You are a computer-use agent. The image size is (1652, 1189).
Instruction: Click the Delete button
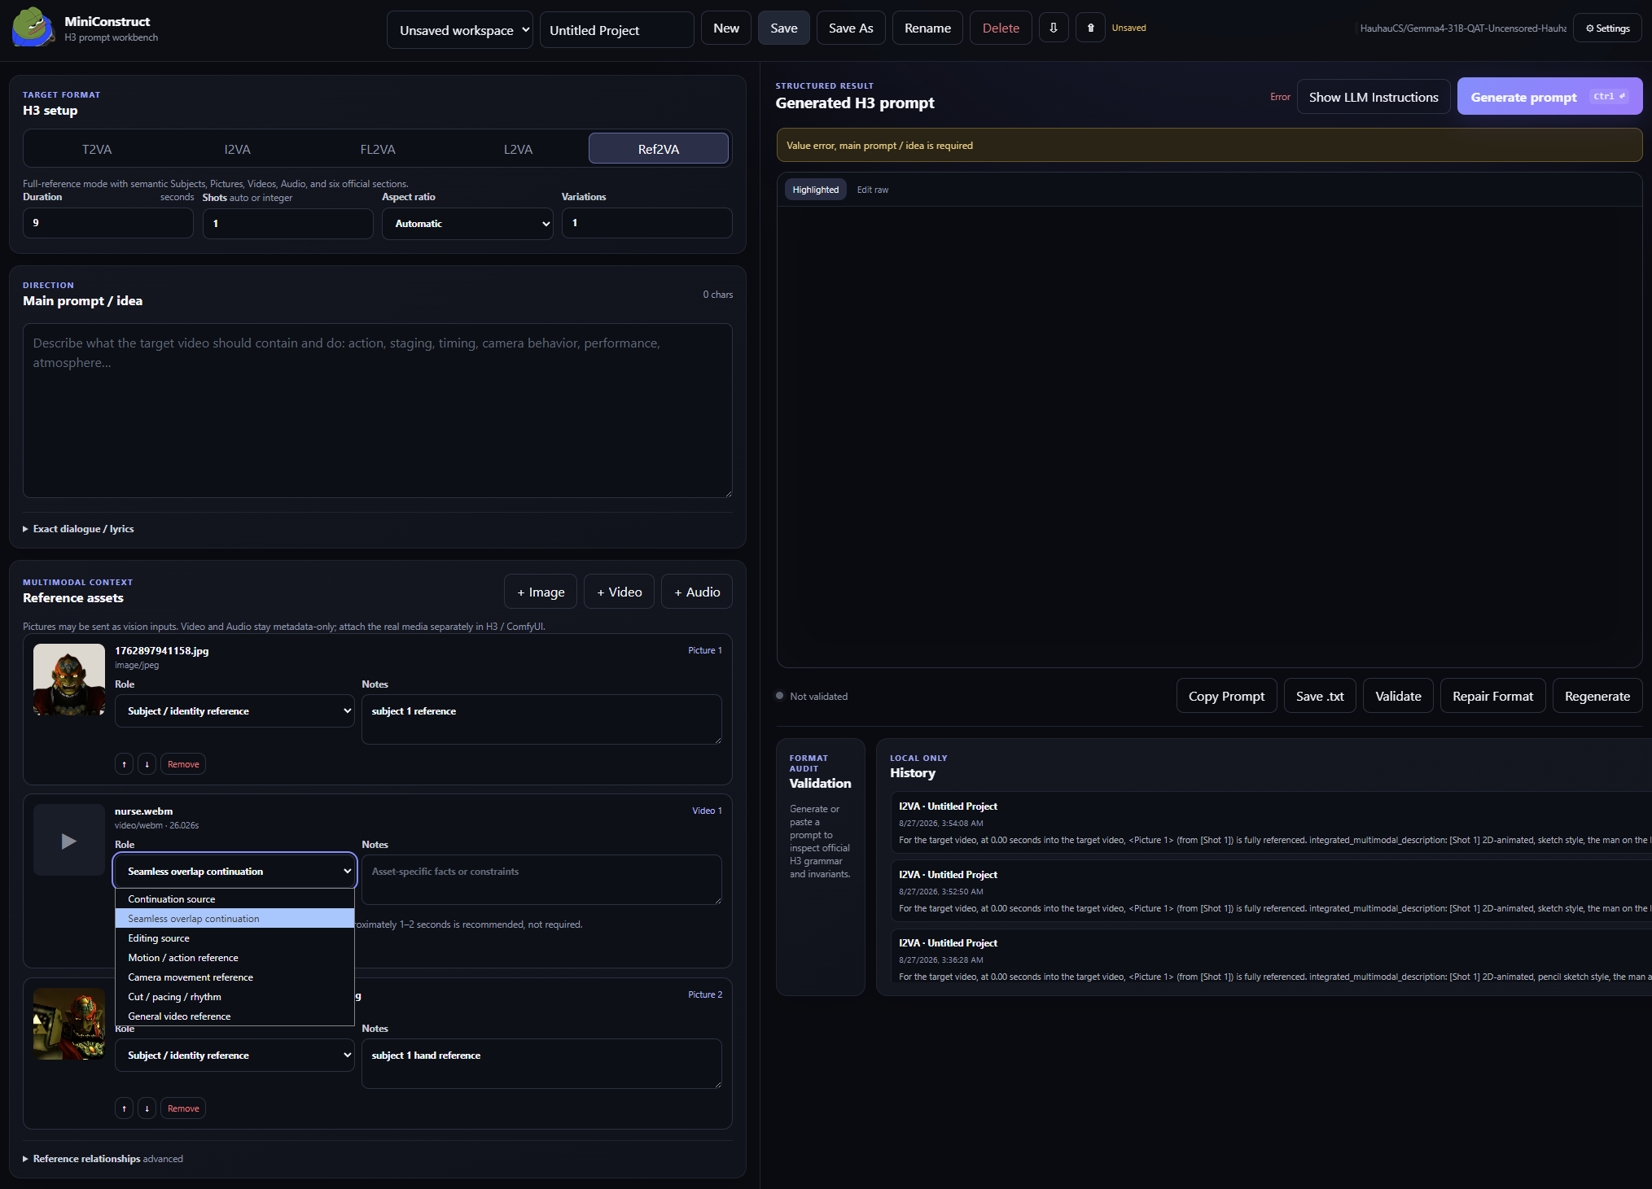point(1001,28)
